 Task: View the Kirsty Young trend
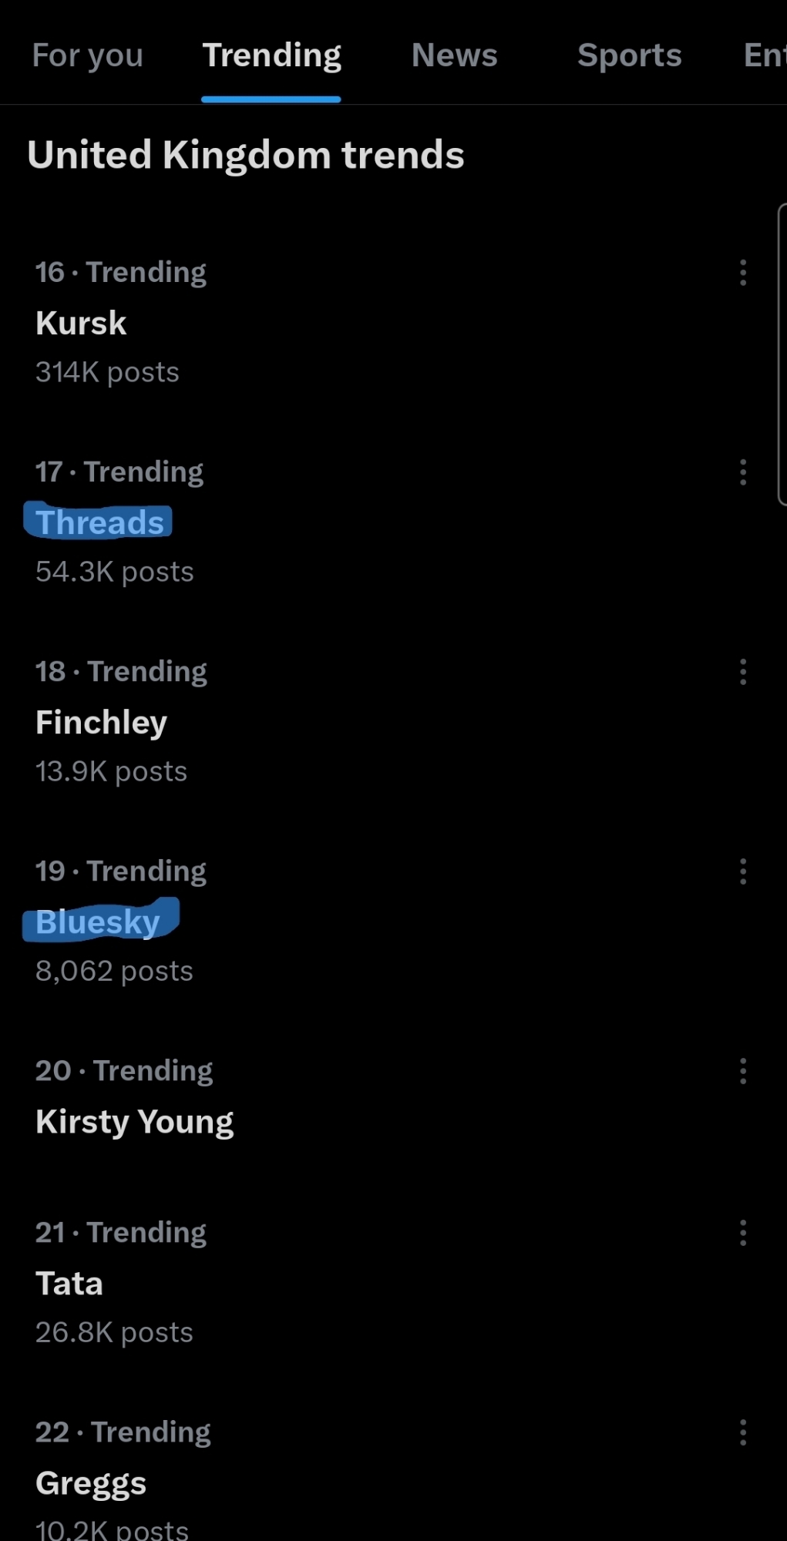134,1122
